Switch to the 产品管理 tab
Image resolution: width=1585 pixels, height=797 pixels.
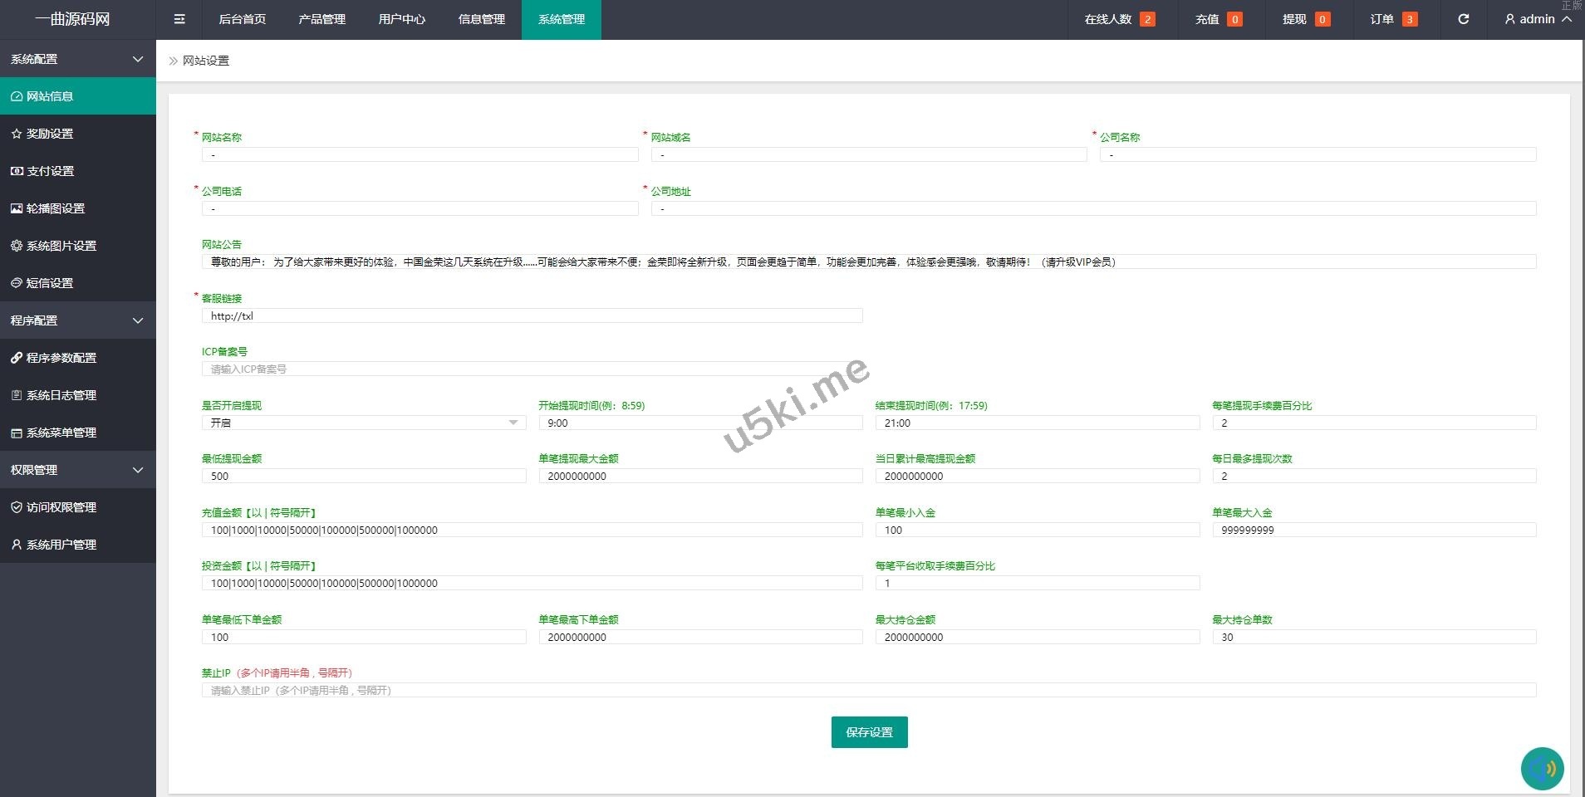click(x=321, y=19)
